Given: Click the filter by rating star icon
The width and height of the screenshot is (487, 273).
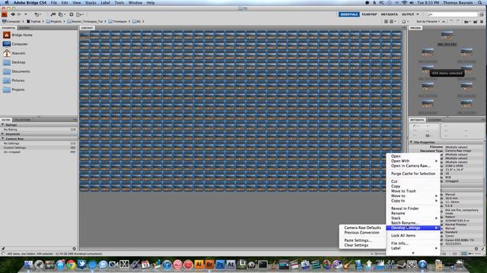Looking at the screenshot, I should tap(404, 22).
